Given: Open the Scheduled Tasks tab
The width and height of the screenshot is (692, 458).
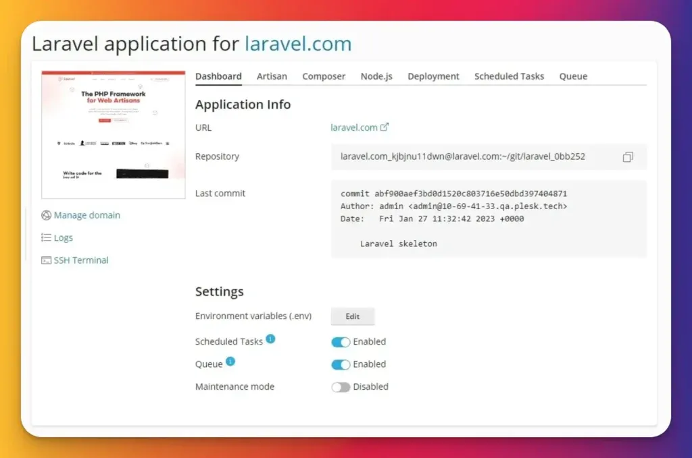Looking at the screenshot, I should 509,76.
